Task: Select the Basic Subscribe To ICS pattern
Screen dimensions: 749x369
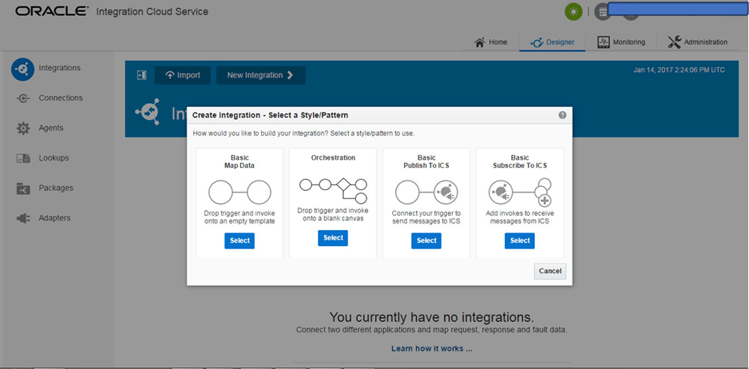Action: click(x=520, y=241)
